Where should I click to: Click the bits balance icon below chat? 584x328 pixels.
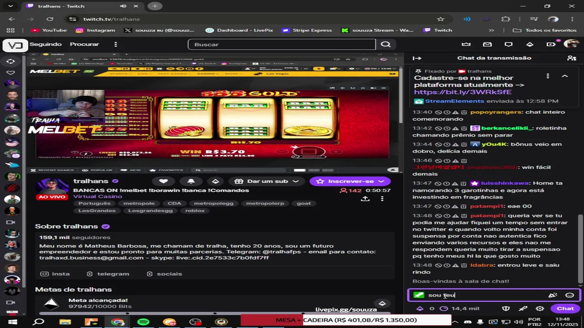pyautogui.click(x=420, y=308)
